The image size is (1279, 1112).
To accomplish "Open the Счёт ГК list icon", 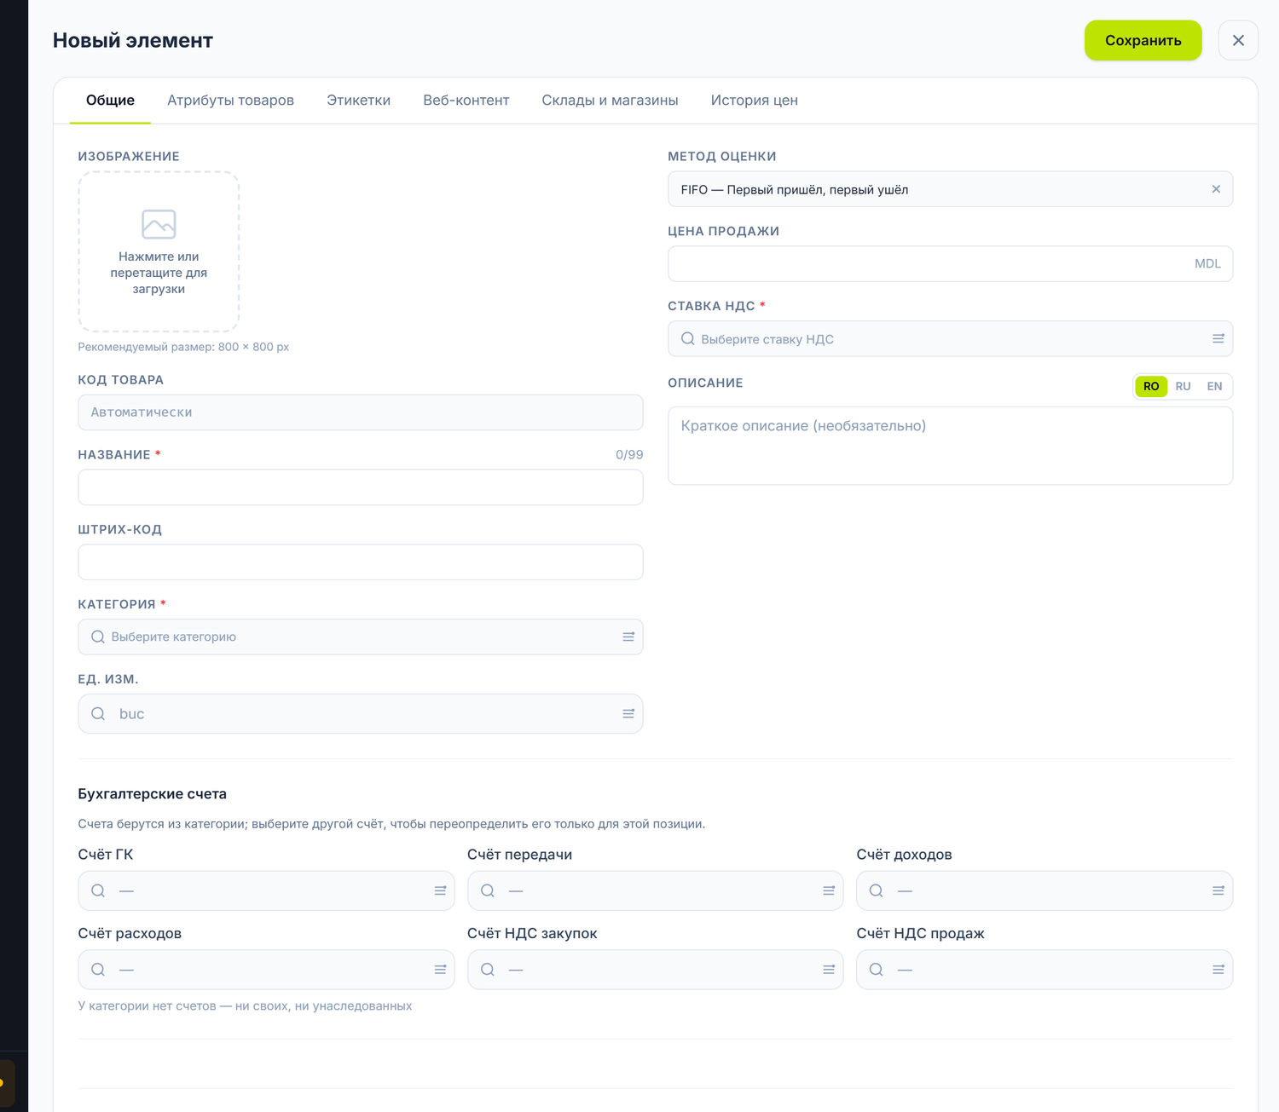I will click(x=440, y=890).
